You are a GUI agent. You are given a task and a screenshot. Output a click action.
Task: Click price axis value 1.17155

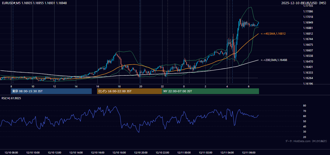(x=308, y=6)
